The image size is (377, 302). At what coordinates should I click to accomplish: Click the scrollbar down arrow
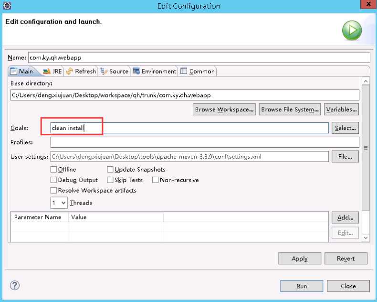pos(366,237)
